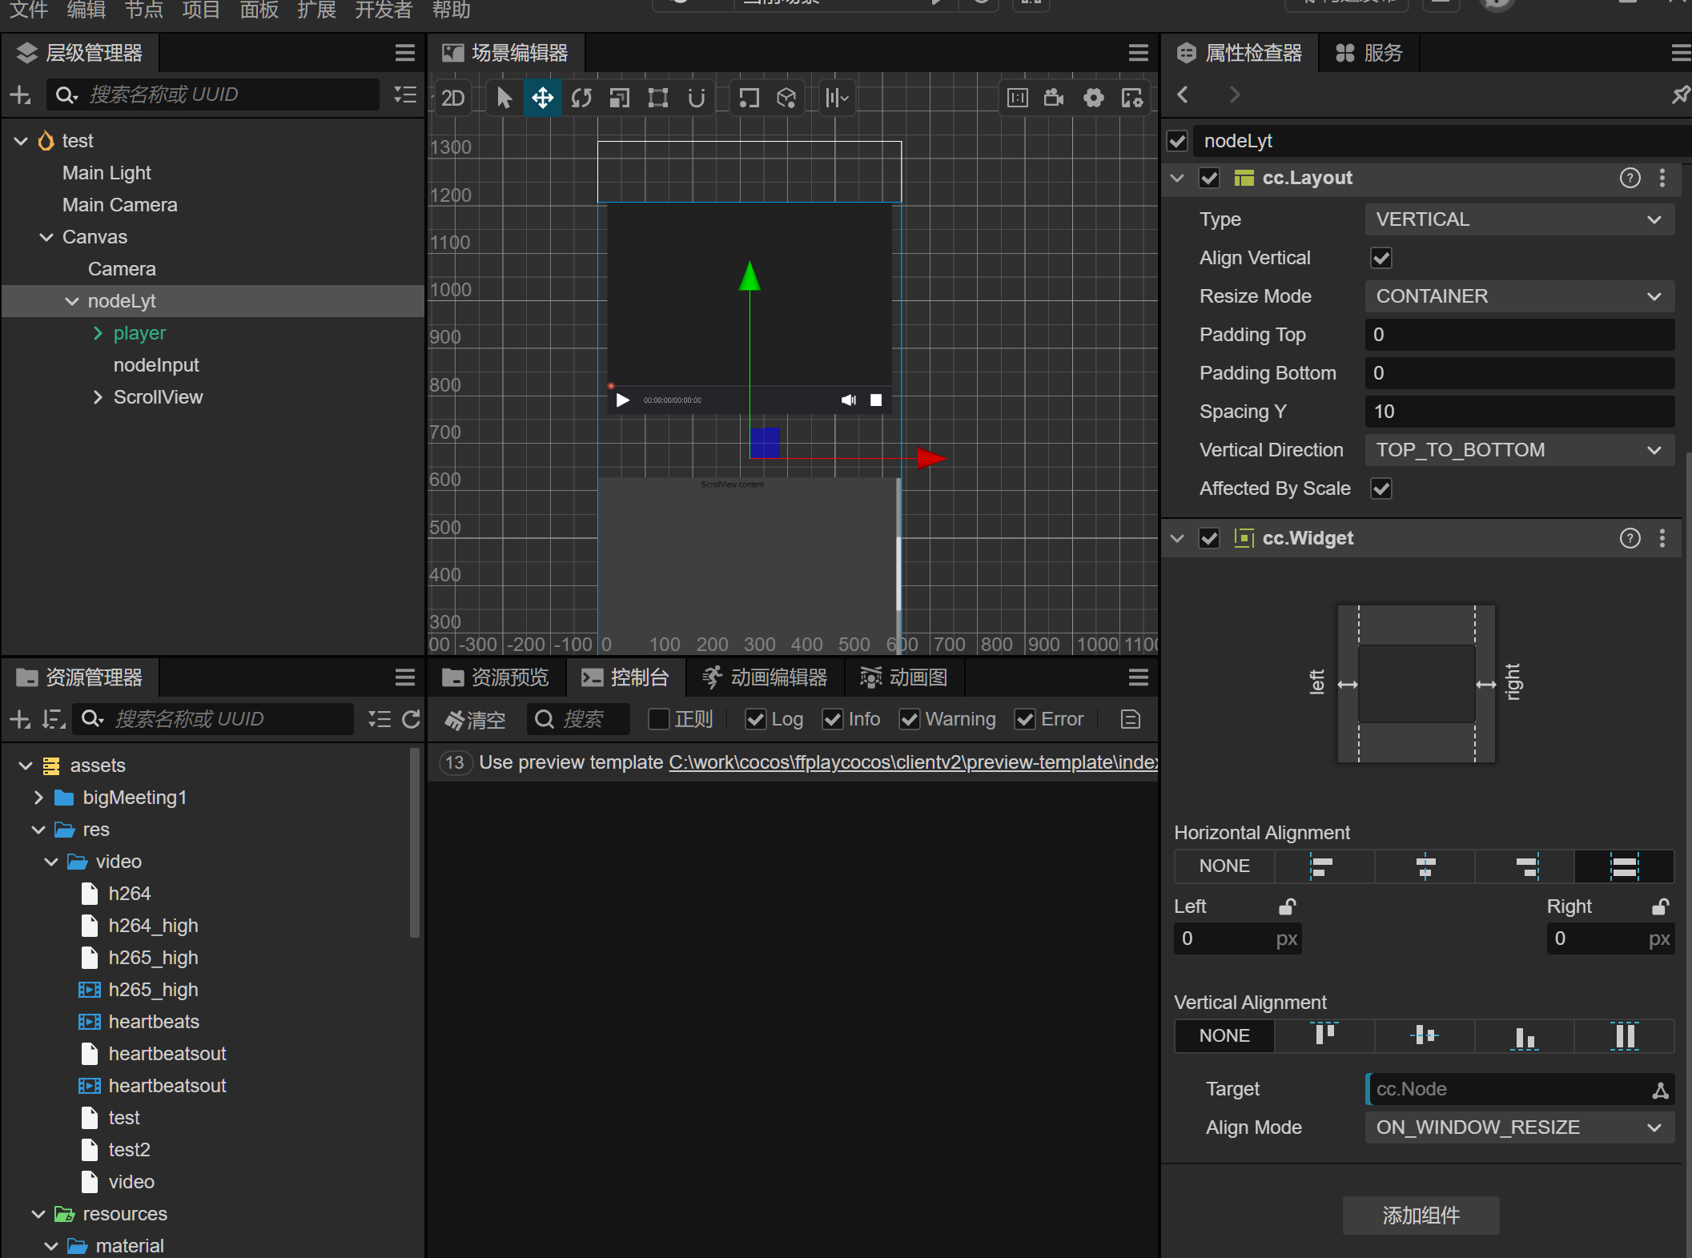Uncheck the Align Vertical checkbox
Viewport: 1692px width, 1258px height.
coord(1381,258)
